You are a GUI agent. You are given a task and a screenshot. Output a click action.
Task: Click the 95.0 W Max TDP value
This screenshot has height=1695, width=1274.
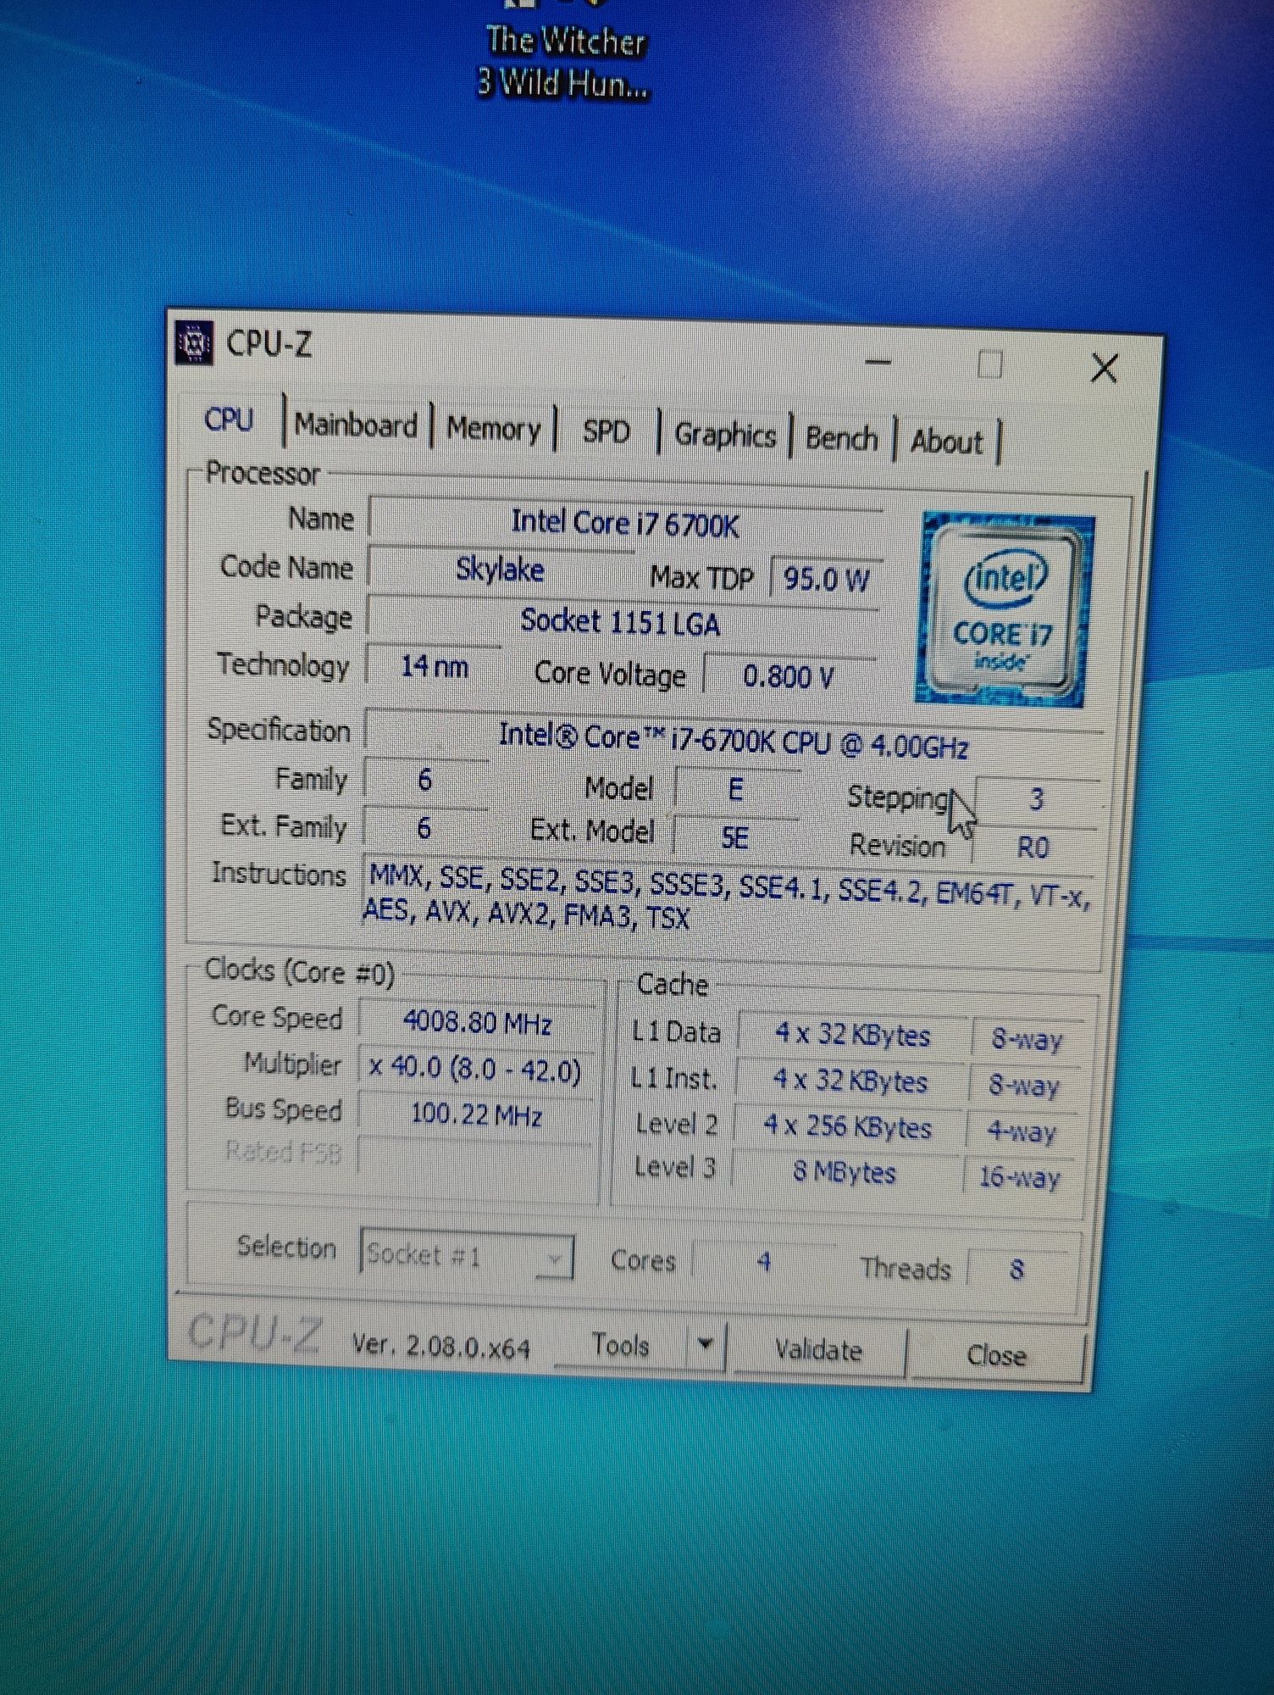[x=826, y=580]
